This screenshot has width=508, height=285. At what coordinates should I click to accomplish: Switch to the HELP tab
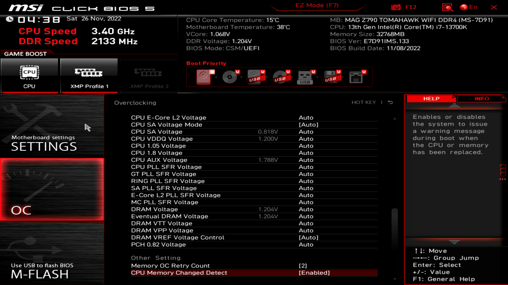[431, 98]
